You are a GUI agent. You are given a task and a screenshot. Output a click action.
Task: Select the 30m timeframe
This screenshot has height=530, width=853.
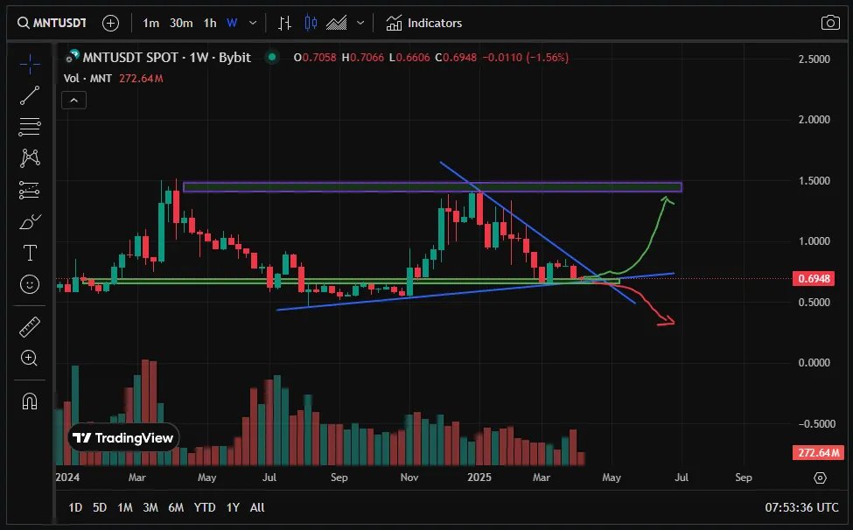click(181, 23)
